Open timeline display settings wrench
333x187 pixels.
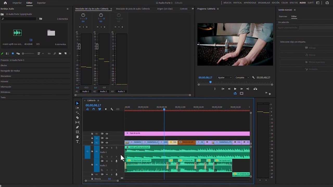(x=112, y=109)
